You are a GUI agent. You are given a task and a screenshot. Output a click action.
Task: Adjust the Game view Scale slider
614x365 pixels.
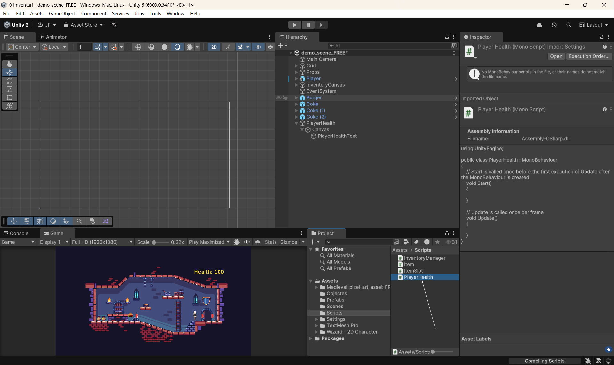[154, 242]
